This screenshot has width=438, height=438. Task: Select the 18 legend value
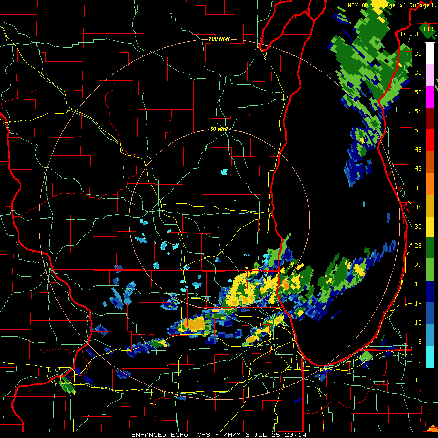(x=418, y=284)
